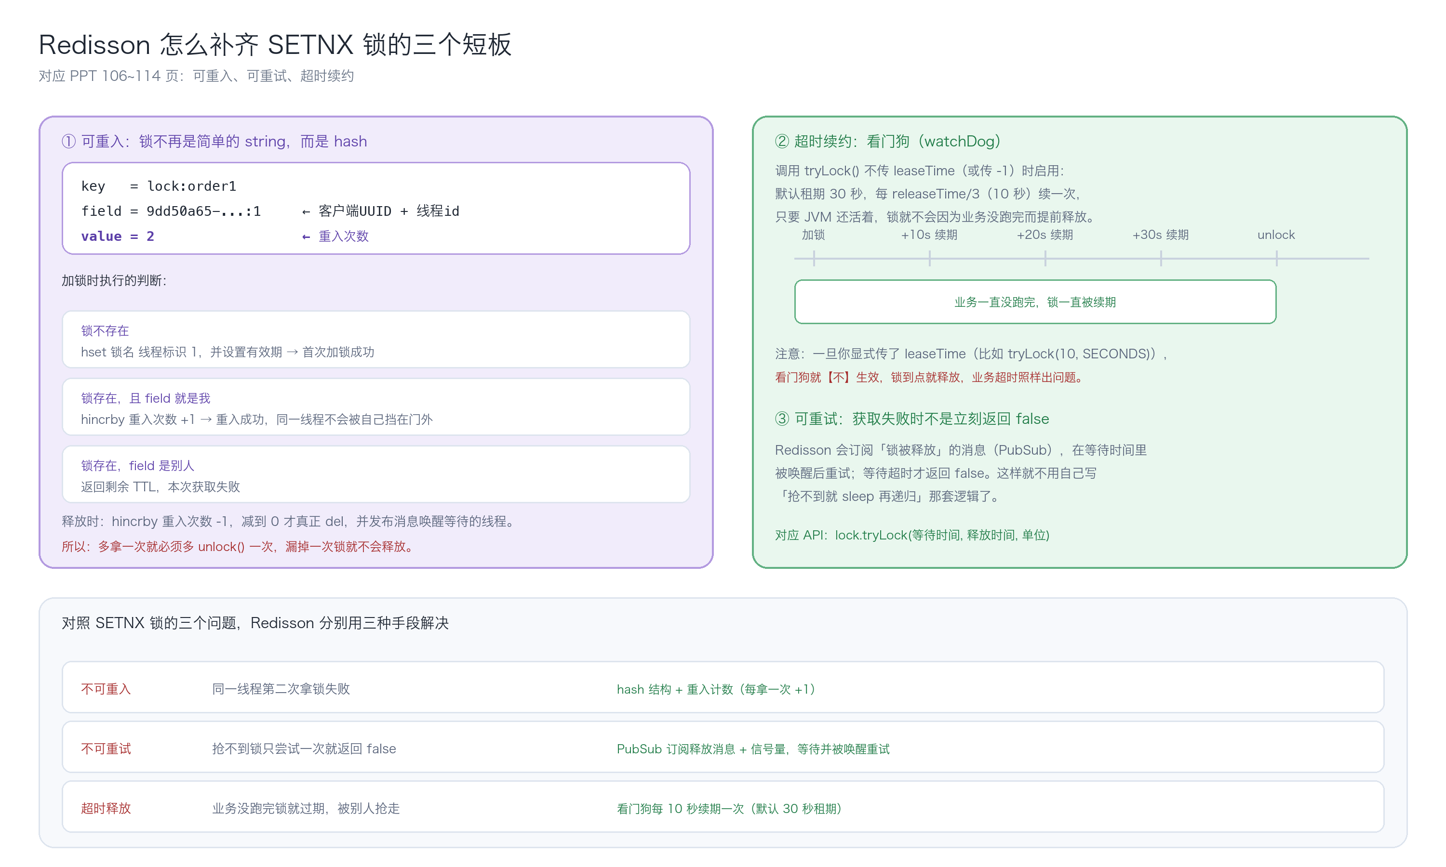1446x867 pixels.
Task: Click the cell '同一线程第二次拿锁失败'
Action: pos(281,689)
